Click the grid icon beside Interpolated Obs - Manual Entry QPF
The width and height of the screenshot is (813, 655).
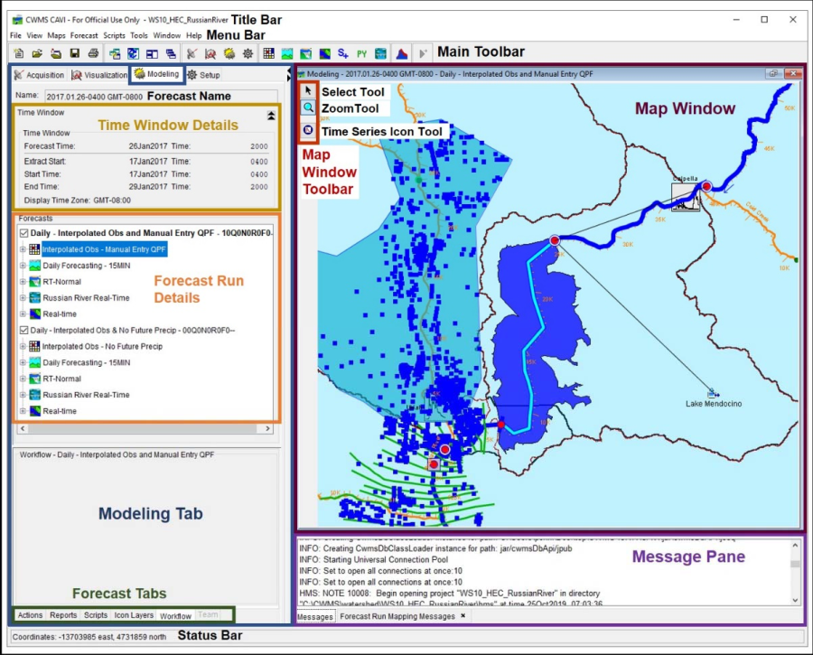pos(34,249)
